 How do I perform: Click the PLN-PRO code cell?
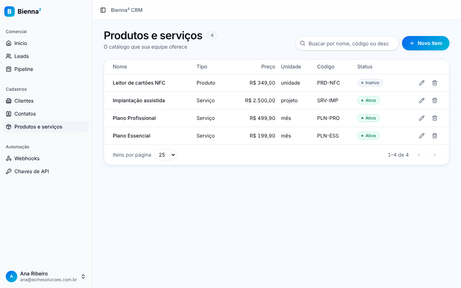point(328,118)
